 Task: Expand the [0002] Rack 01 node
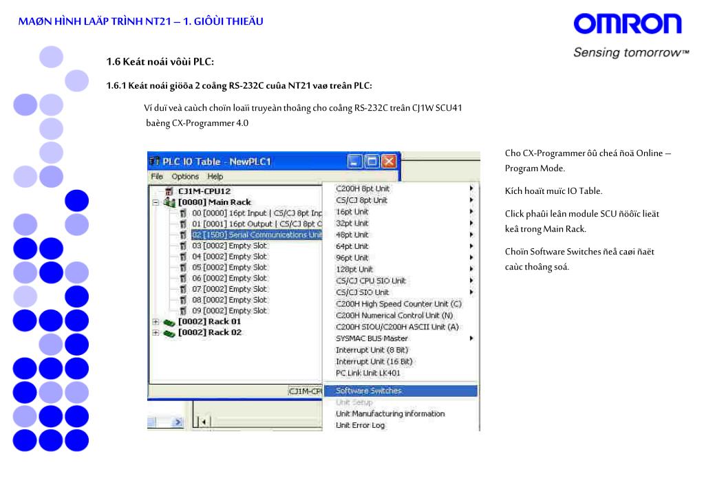coord(156,322)
